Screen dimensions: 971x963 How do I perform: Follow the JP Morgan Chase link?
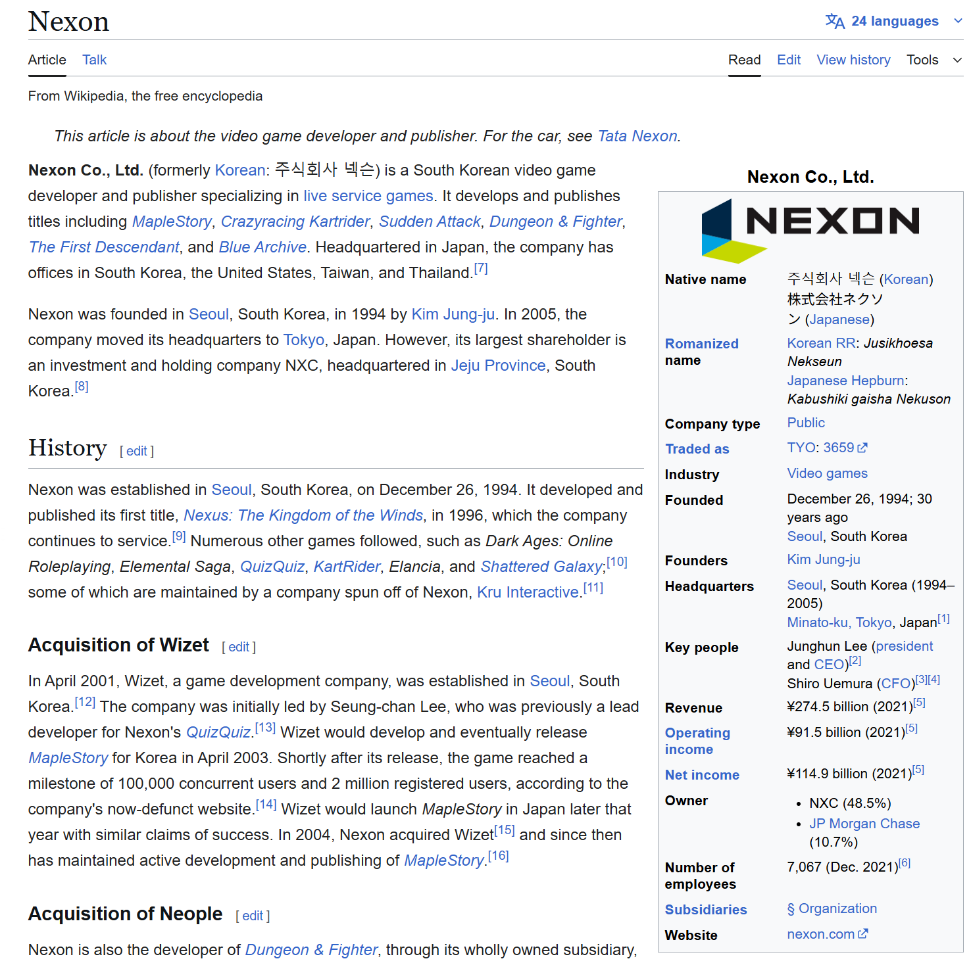point(864,824)
